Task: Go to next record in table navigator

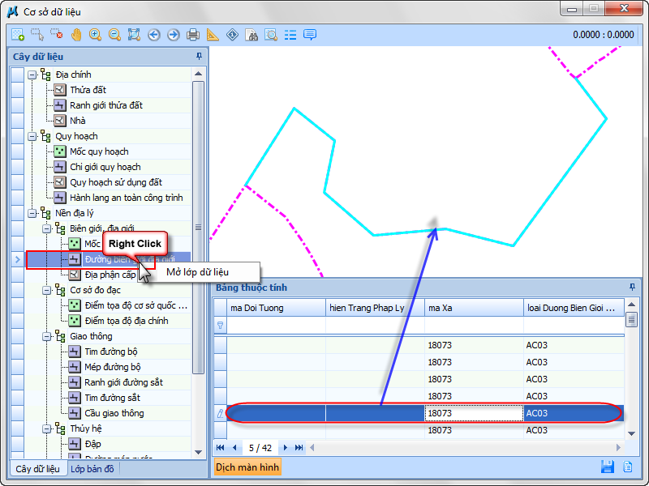Action: click(x=286, y=447)
